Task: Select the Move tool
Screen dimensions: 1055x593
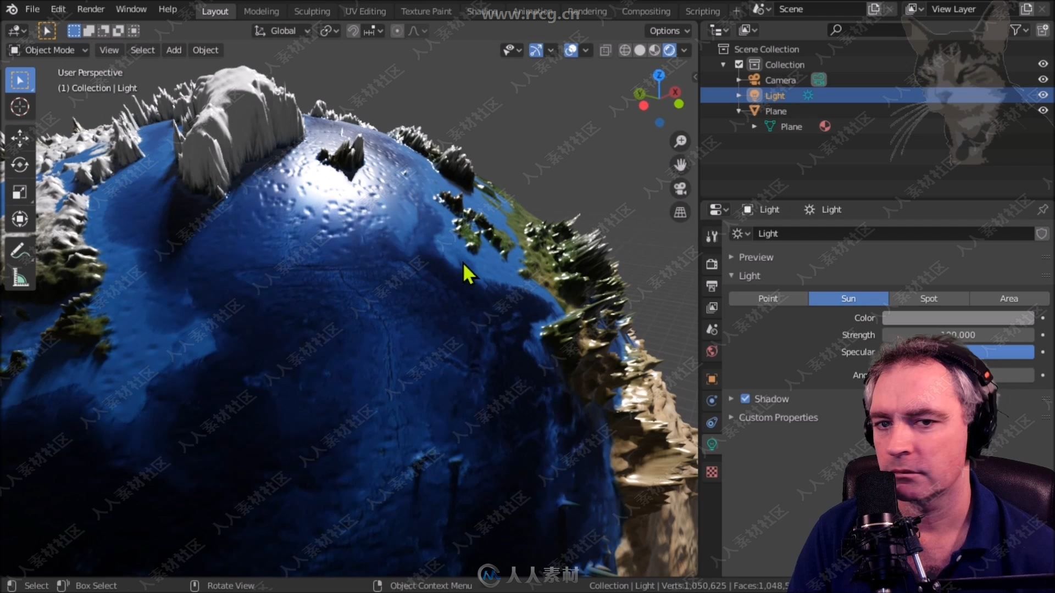Action: (x=20, y=138)
